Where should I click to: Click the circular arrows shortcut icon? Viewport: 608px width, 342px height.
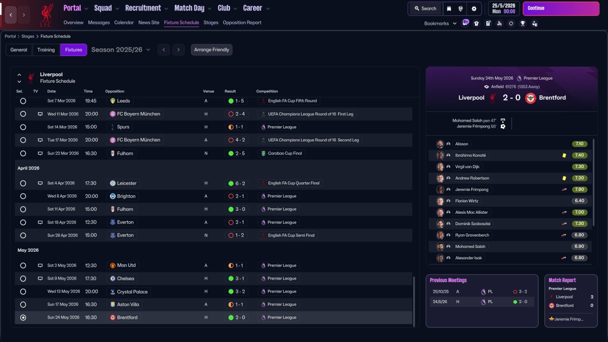[x=511, y=23]
